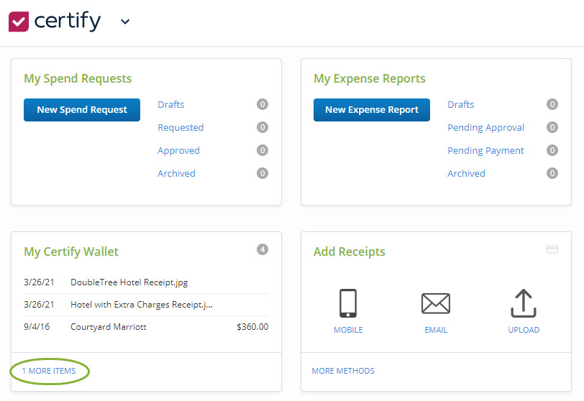Select the Mobile phone receipt icon
Screen dimensions: 584x401
coord(348,303)
